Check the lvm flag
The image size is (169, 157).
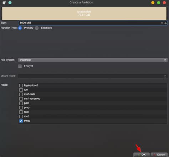coord(21,90)
